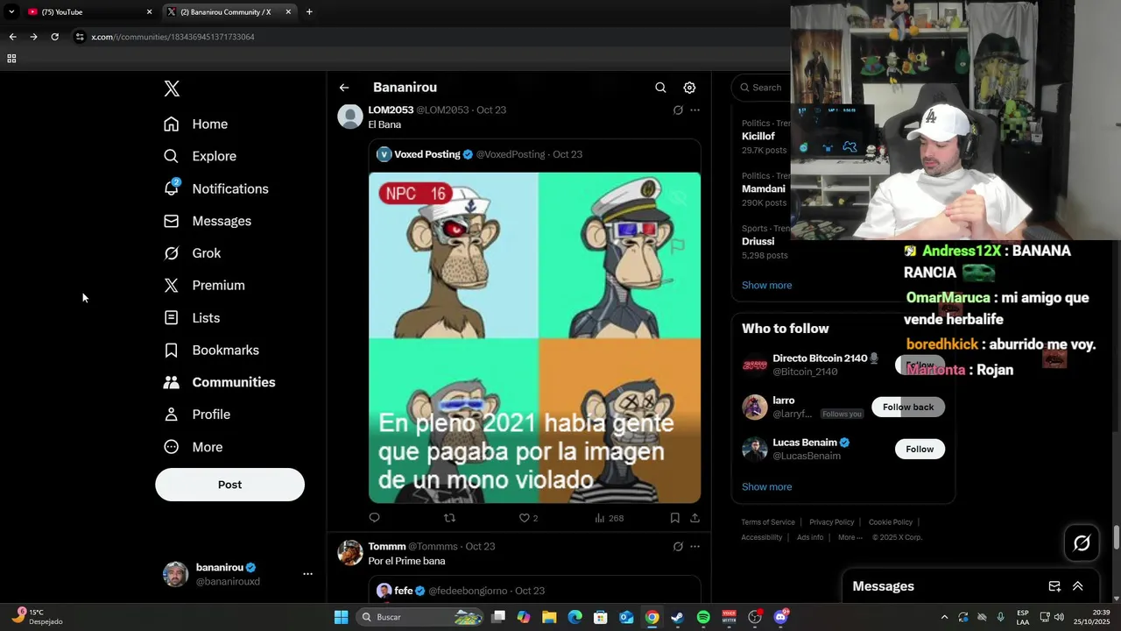Show hidden system tray icons

[944, 617]
